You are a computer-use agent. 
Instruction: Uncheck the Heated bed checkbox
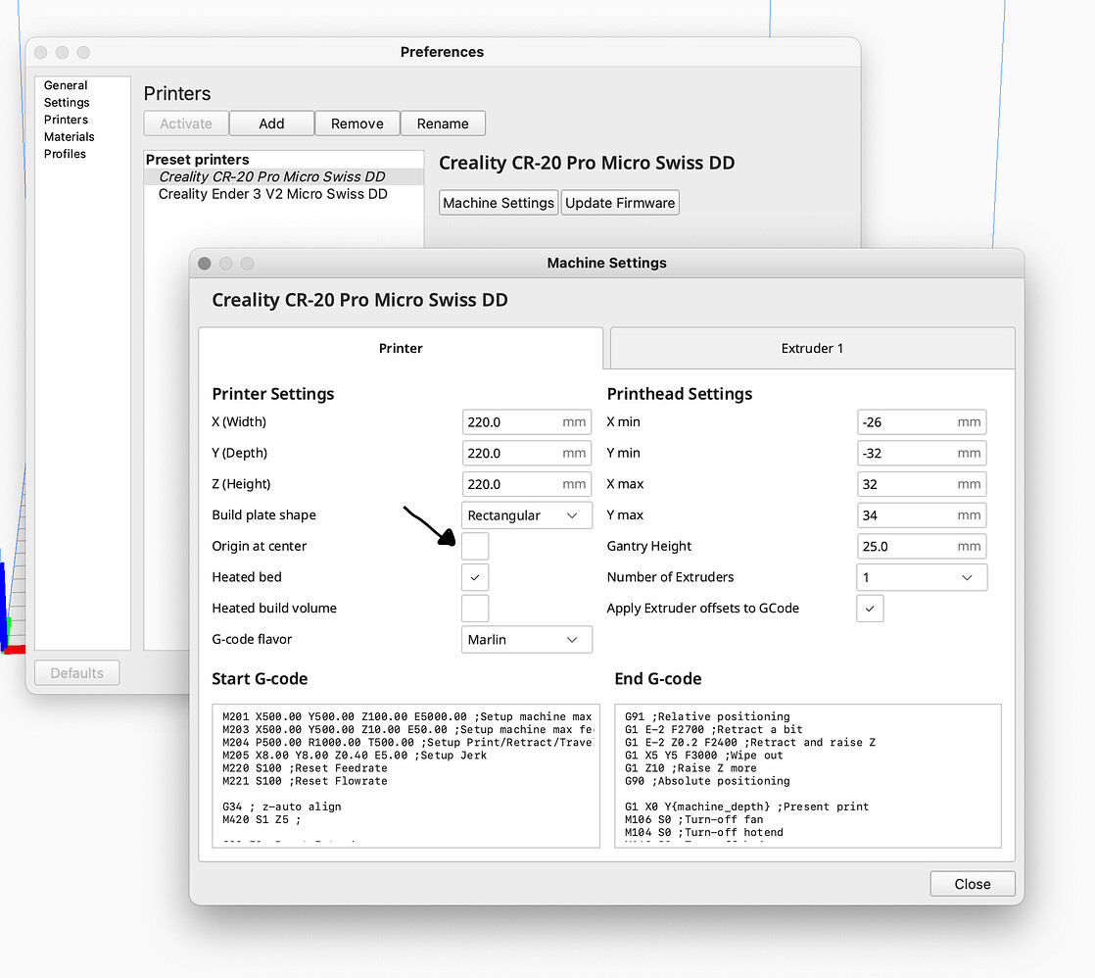point(475,577)
